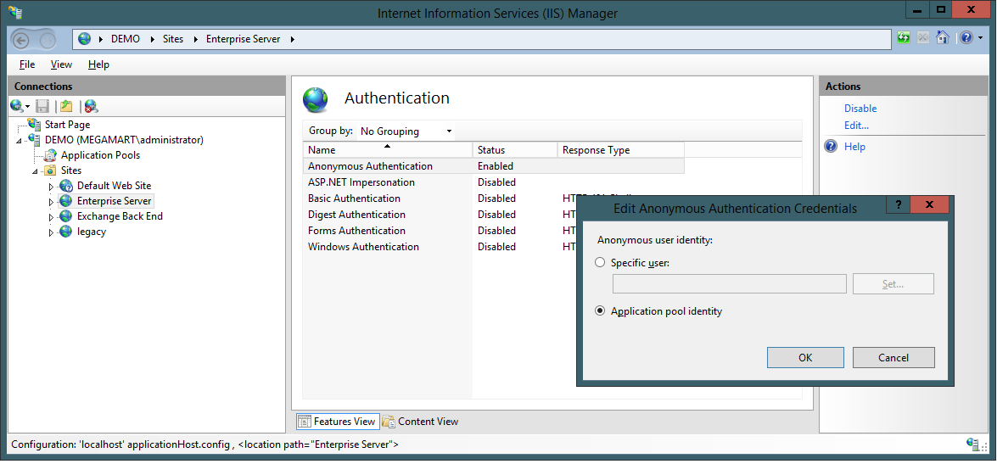
Task: Click the Stop icon in top toolbar
Action: (x=922, y=38)
